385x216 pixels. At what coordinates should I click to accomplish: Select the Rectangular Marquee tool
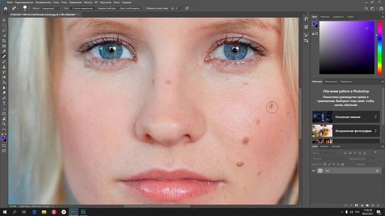coord(4,25)
